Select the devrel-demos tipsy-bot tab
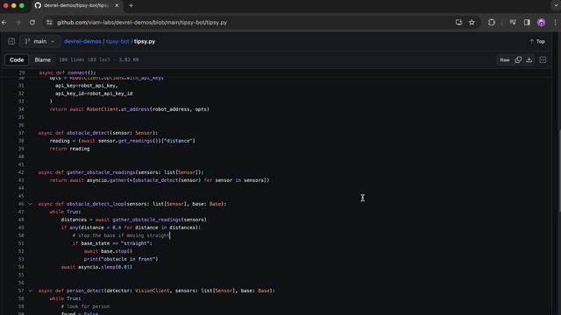Image resolution: width=561 pixels, height=315 pixels. click(76, 6)
